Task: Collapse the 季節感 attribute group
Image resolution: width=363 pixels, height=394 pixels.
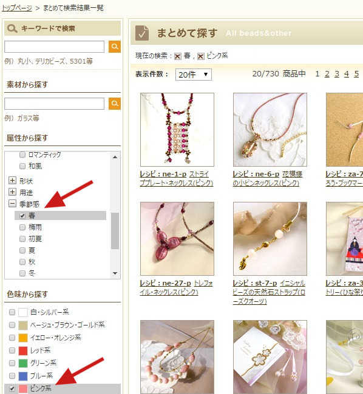Action: coord(12,204)
